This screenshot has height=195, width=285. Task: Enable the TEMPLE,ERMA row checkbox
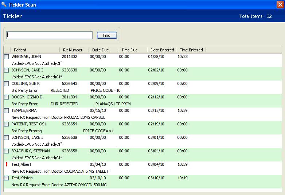click(x=7, y=111)
